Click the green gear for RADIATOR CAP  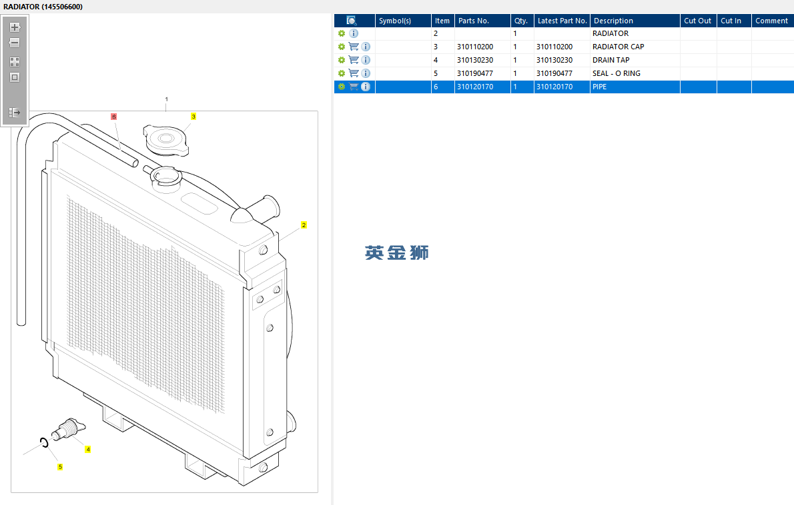point(342,47)
